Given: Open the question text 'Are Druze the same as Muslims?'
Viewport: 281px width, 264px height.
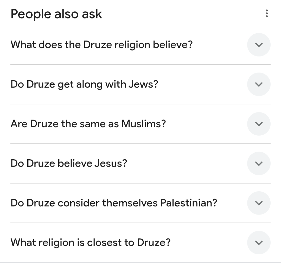Looking at the screenshot, I should coord(88,124).
